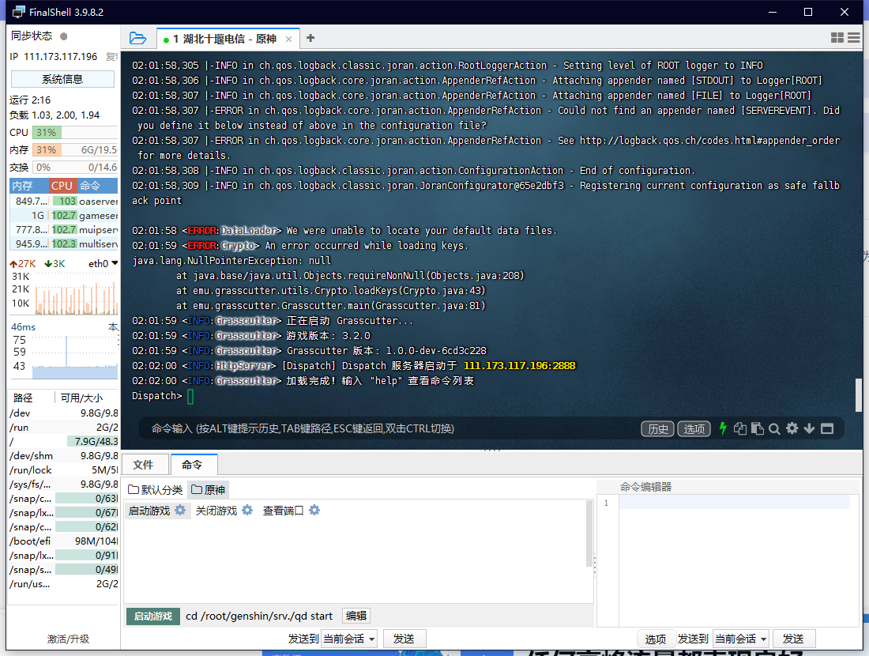Viewport: 869px width, 656px height.
Task: Click the 内存 31% usage bar
Action: click(x=75, y=149)
